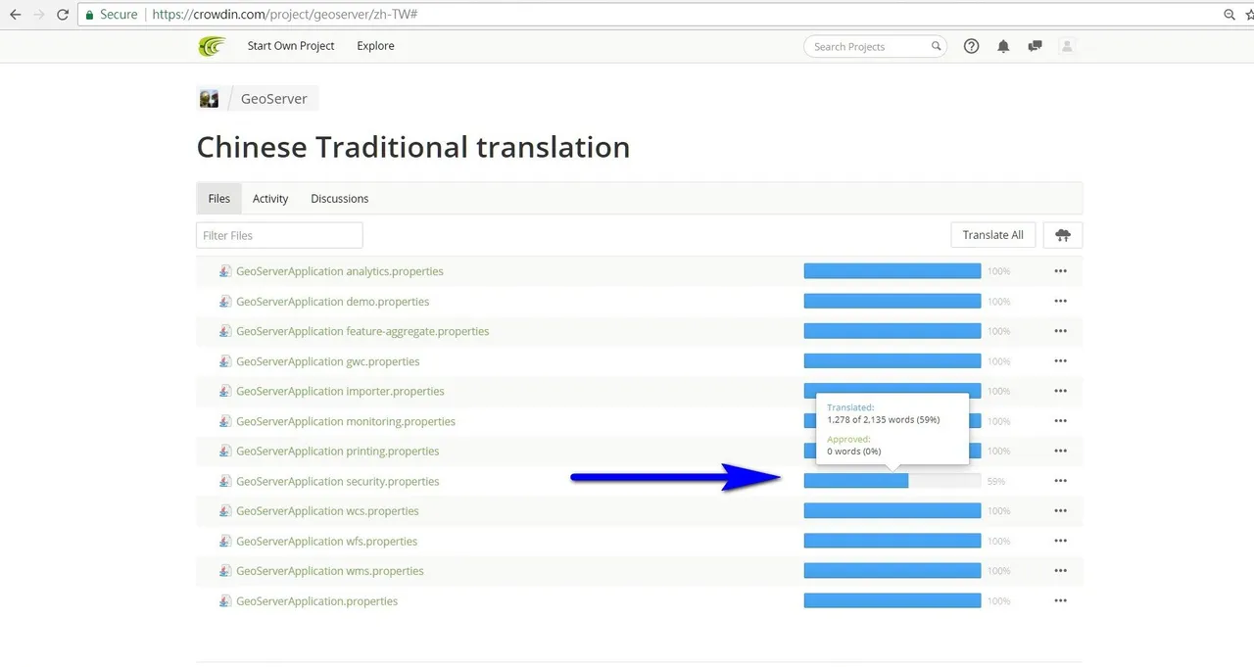Click the wcs.properties progress bar
This screenshot has height=667, width=1254.
click(892, 511)
